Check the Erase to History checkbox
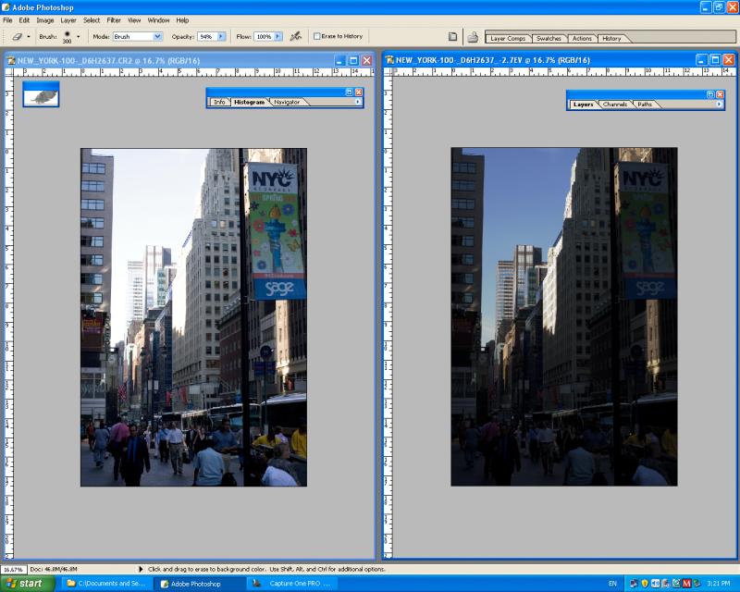The image size is (740, 592). pyautogui.click(x=317, y=36)
